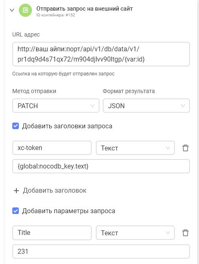Click the green external request container icon
Screen dimensions: 199x264
click(x=25, y=10)
